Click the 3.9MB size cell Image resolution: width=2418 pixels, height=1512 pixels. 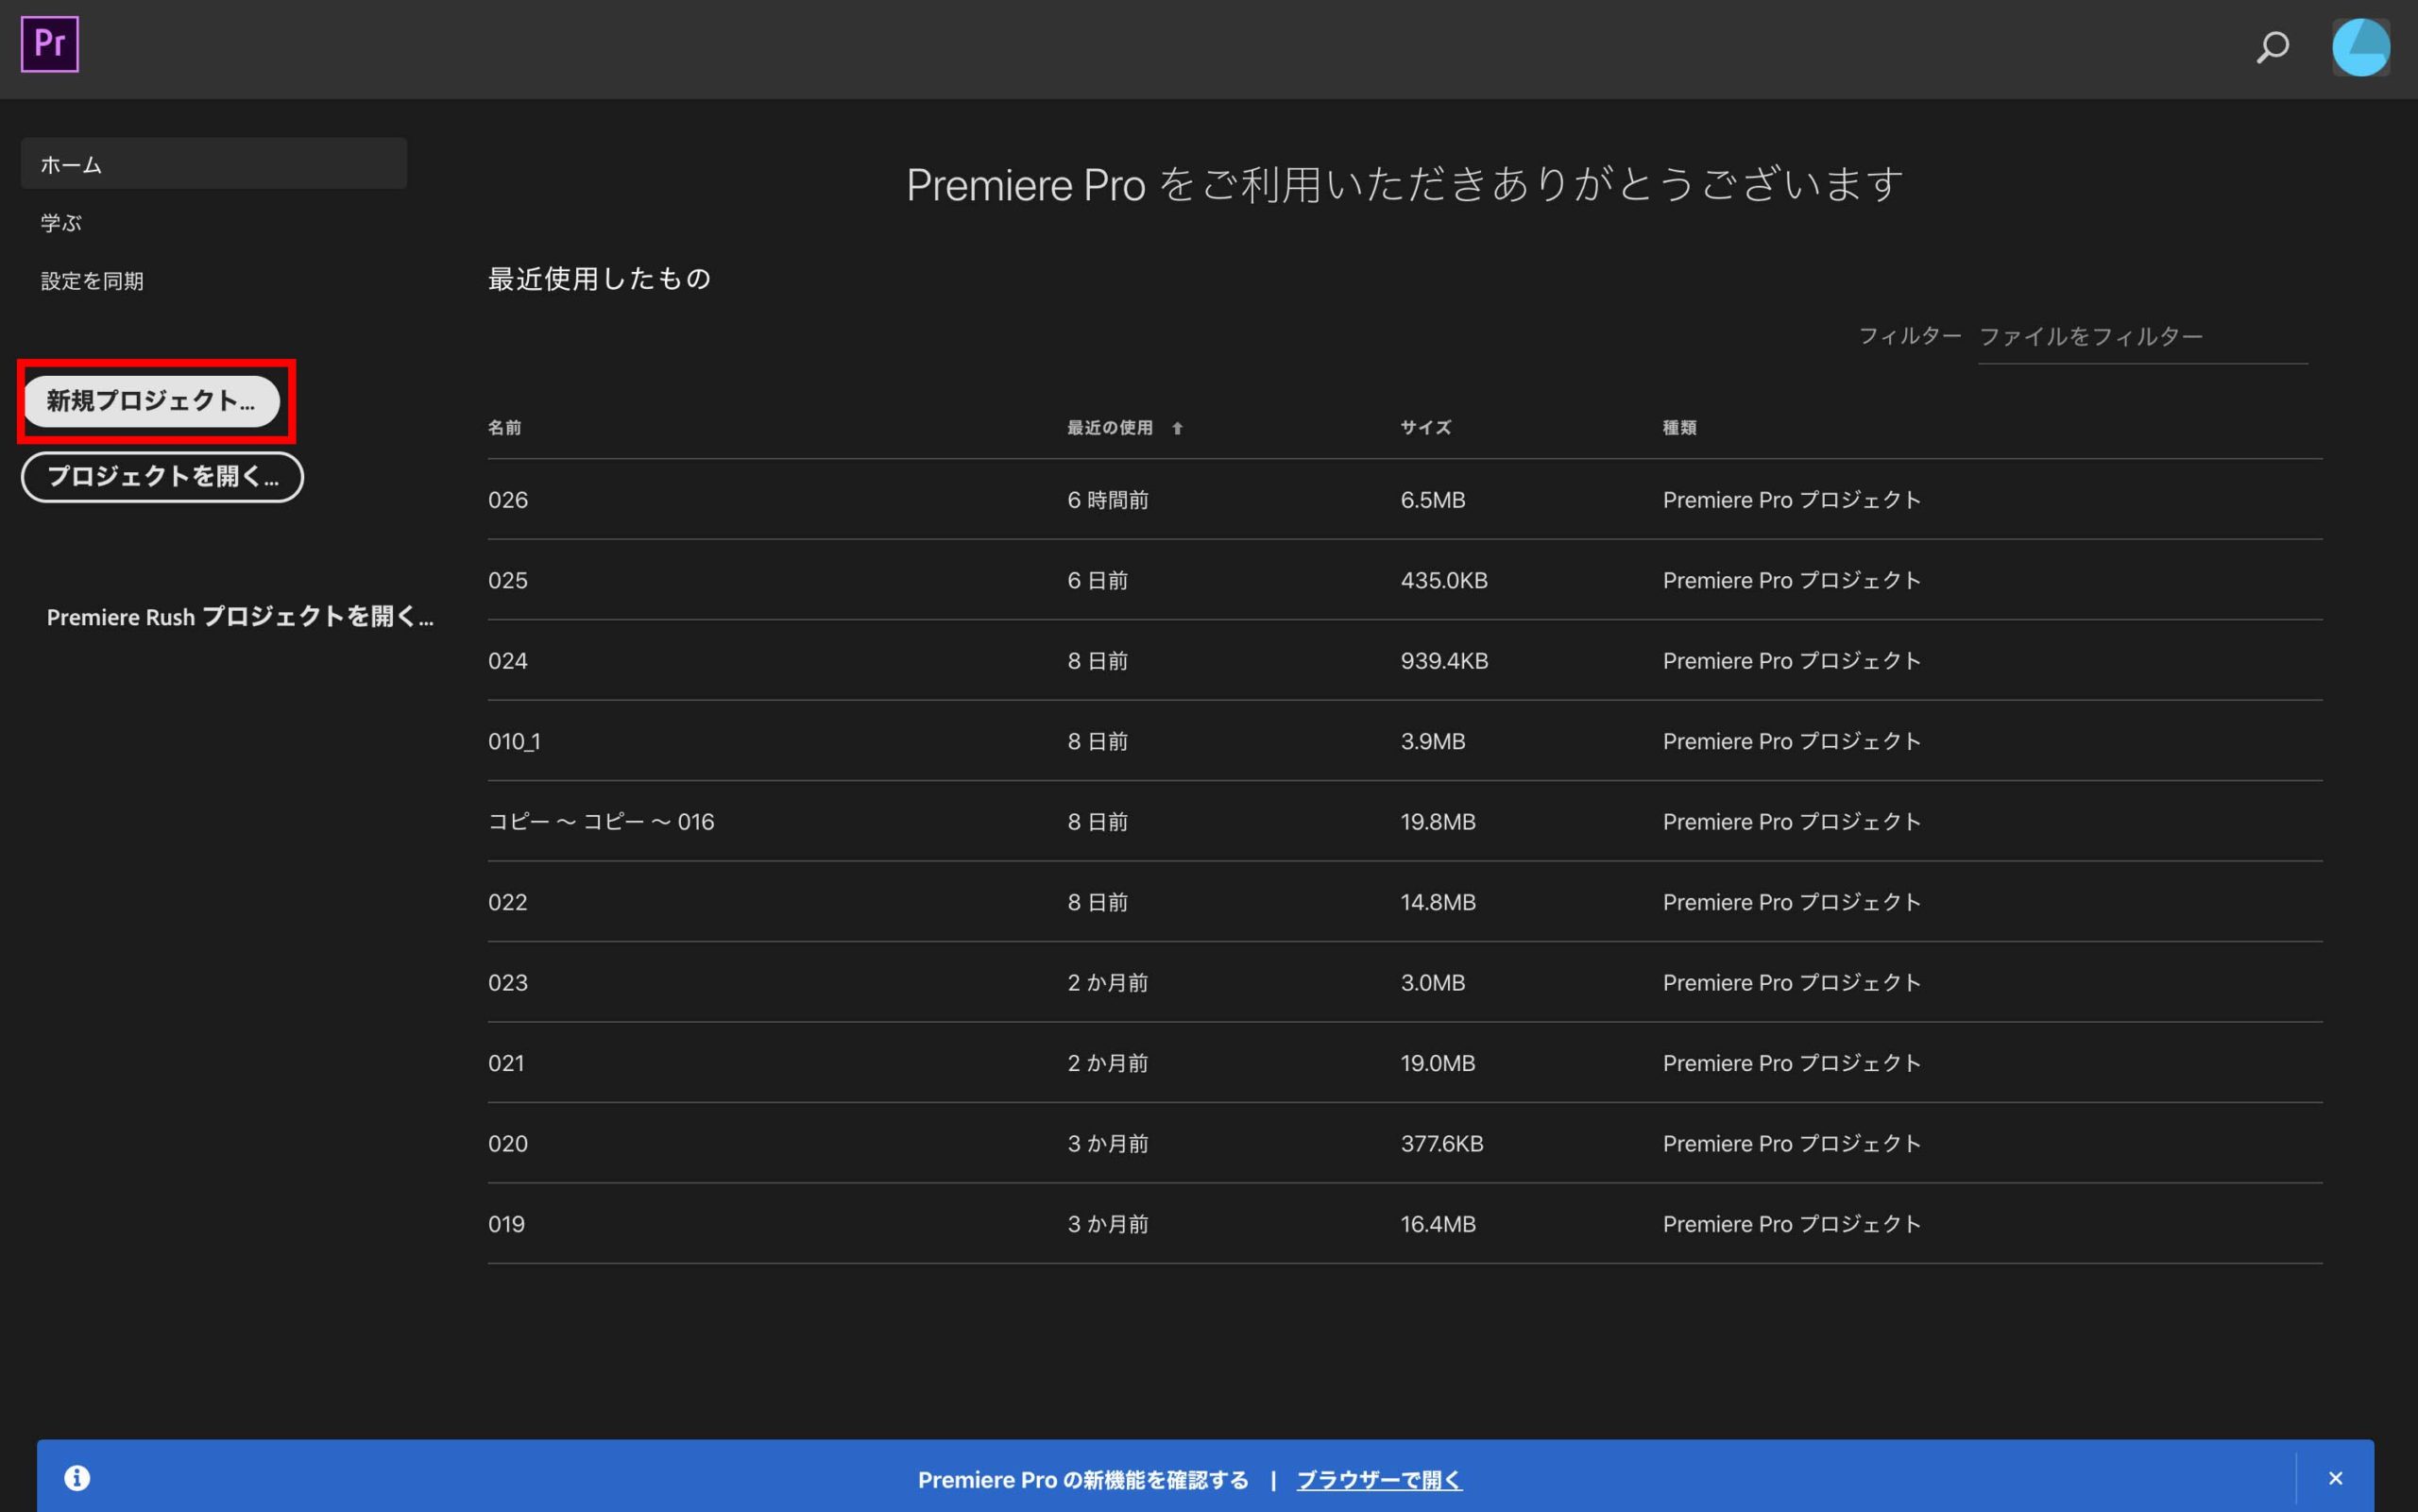coord(1433,741)
